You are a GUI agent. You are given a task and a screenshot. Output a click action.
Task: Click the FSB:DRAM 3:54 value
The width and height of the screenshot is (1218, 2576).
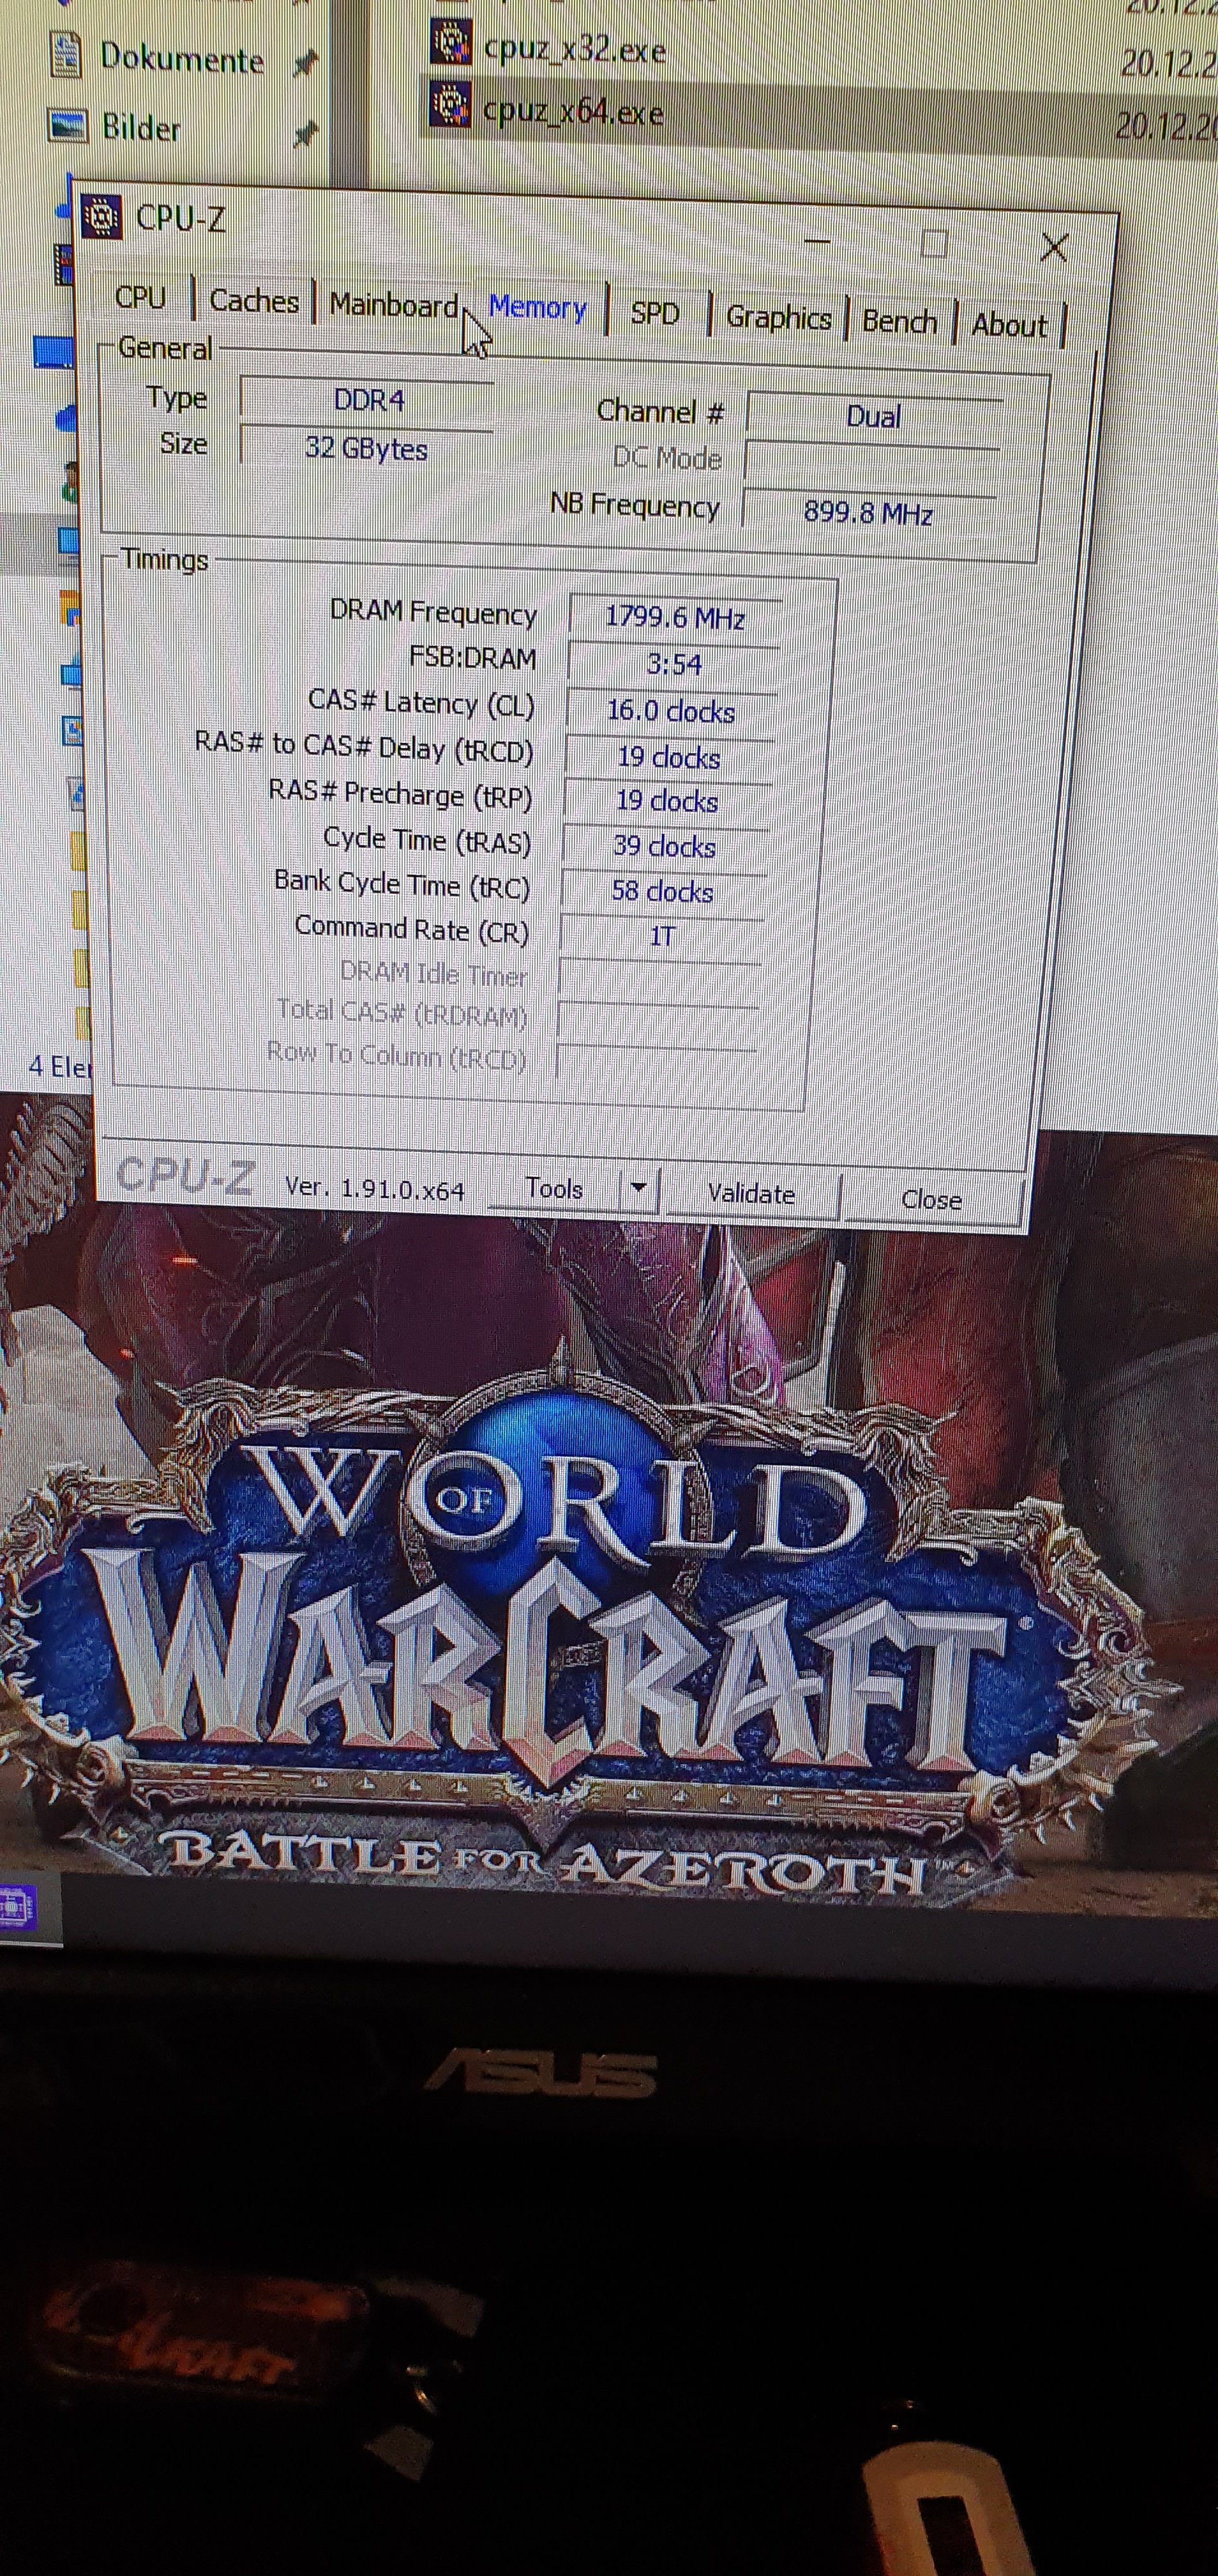pos(673,664)
